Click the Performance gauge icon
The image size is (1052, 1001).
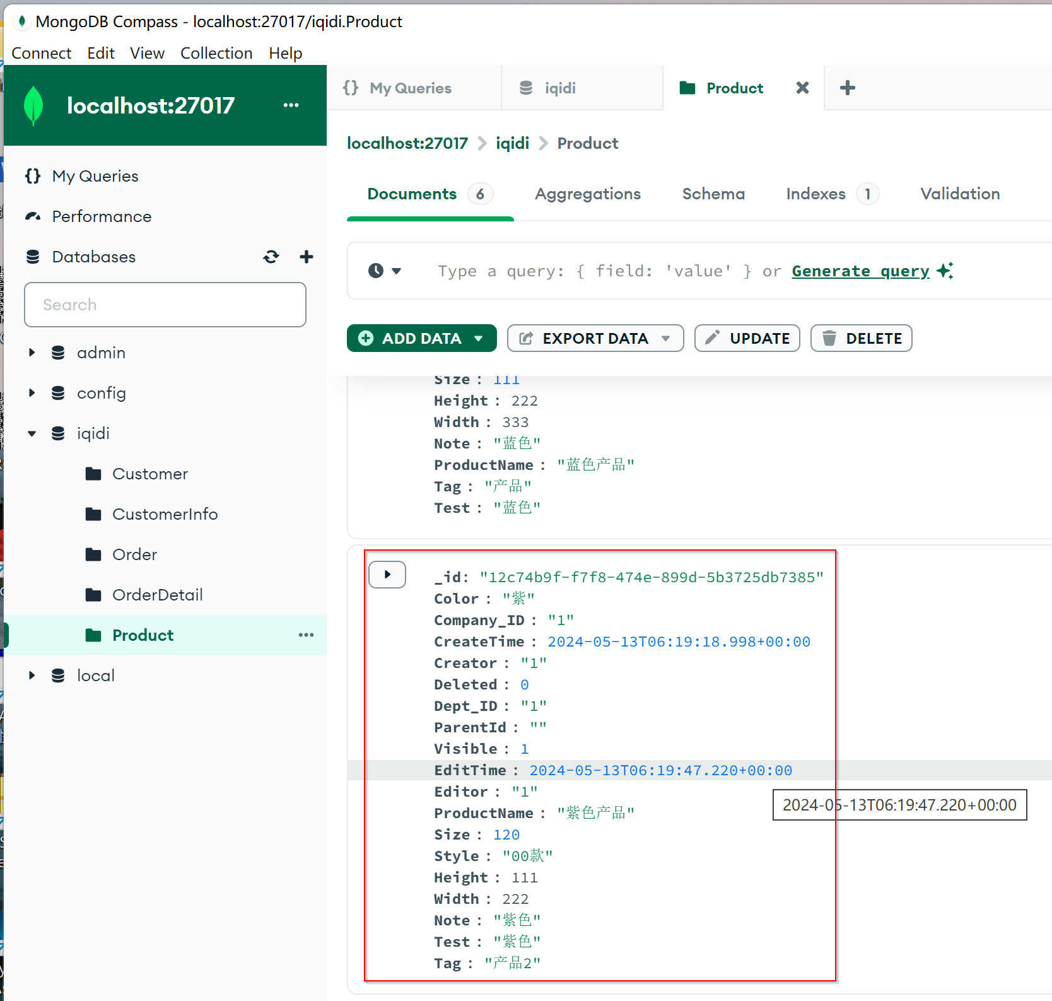coord(33,216)
